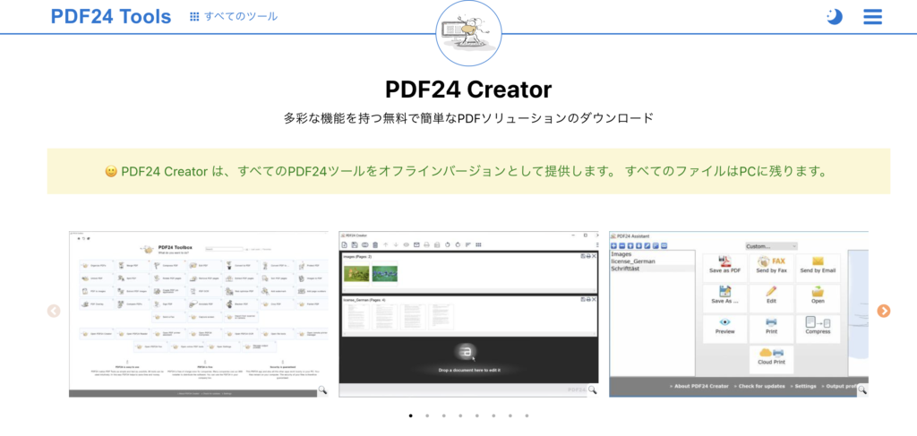
Task: Toggle dark mode with the moon icon
Action: tap(834, 16)
